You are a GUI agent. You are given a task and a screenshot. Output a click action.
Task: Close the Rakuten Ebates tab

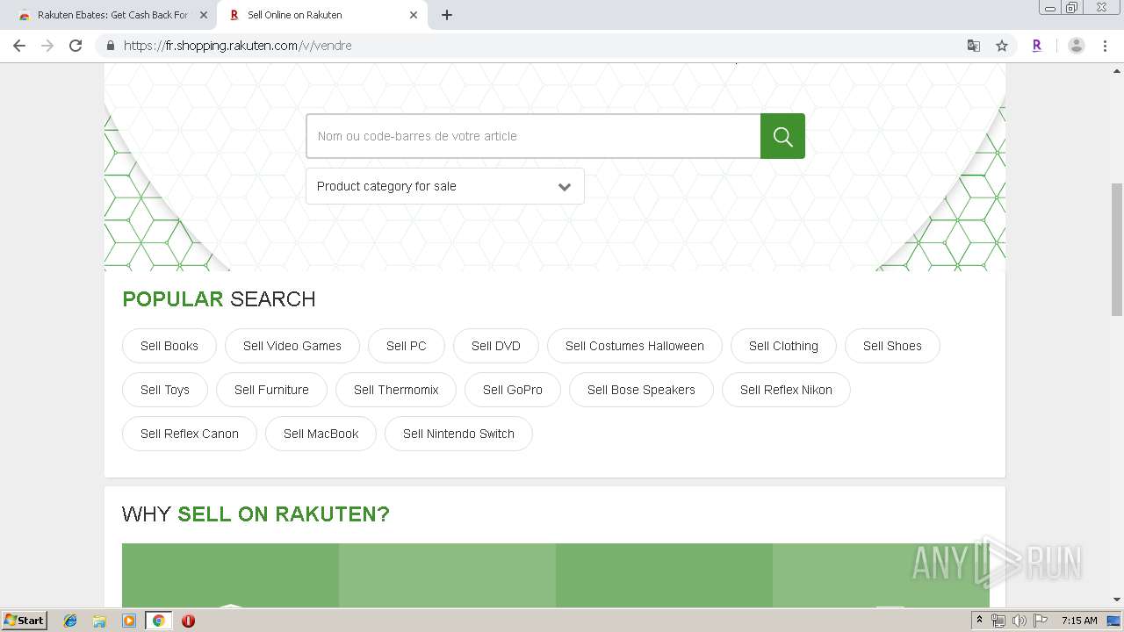pos(204,15)
